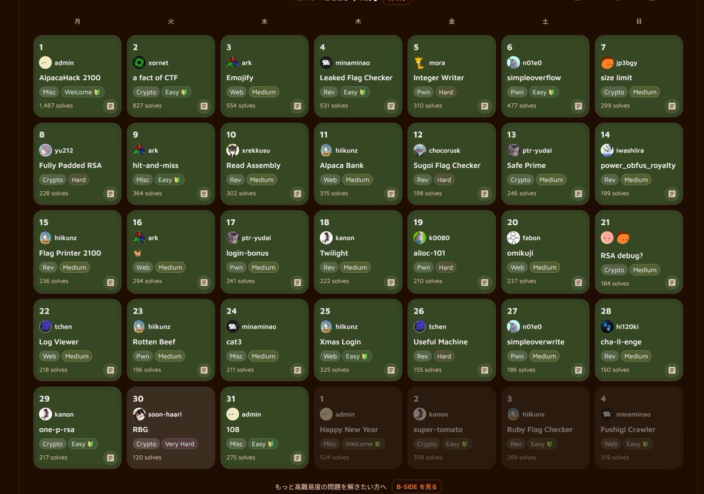This screenshot has height=494, width=704.
Task: Click the writeup icon on login-bonus card
Action: tap(297, 282)
